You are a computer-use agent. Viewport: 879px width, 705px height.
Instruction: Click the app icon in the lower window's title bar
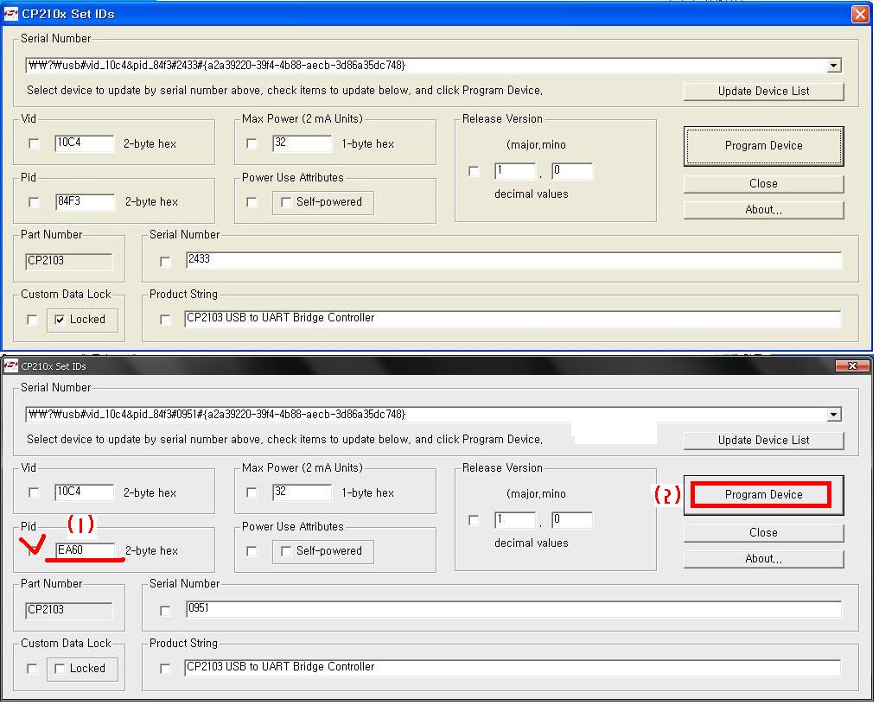point(10,366)
